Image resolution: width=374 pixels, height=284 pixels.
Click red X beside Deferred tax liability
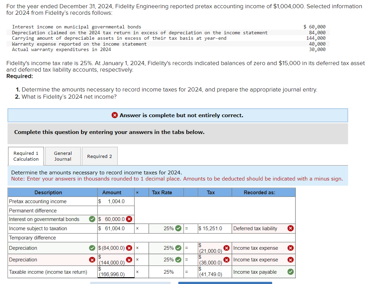pyautogui.click(x=291, y=229)
